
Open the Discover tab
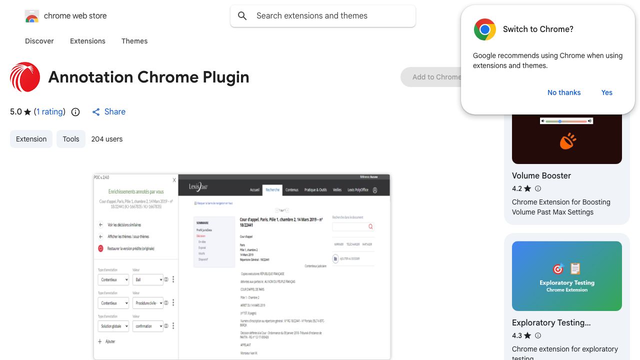pyautogui.click(x=39, y=41)
